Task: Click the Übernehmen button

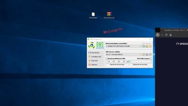Action: [x=96, y=53]
